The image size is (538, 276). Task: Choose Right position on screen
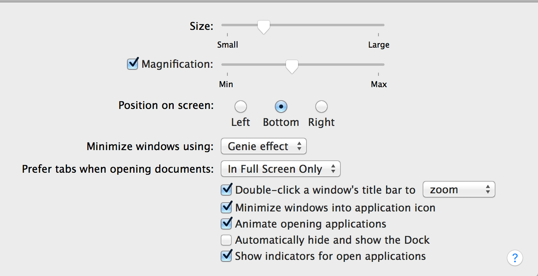(321, 107)
